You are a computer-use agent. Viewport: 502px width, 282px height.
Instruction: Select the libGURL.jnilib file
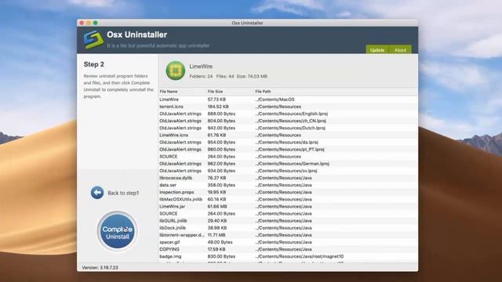click(288, 221)
